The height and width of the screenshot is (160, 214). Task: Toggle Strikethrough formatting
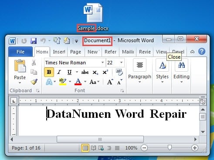click(85, 72)
